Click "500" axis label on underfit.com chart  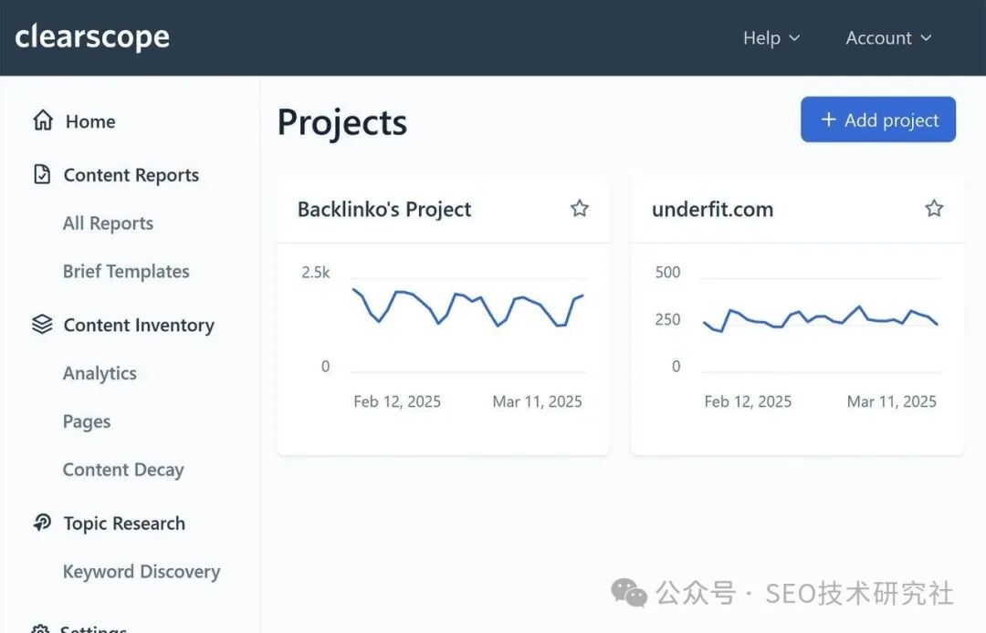[x=667, y=272]
